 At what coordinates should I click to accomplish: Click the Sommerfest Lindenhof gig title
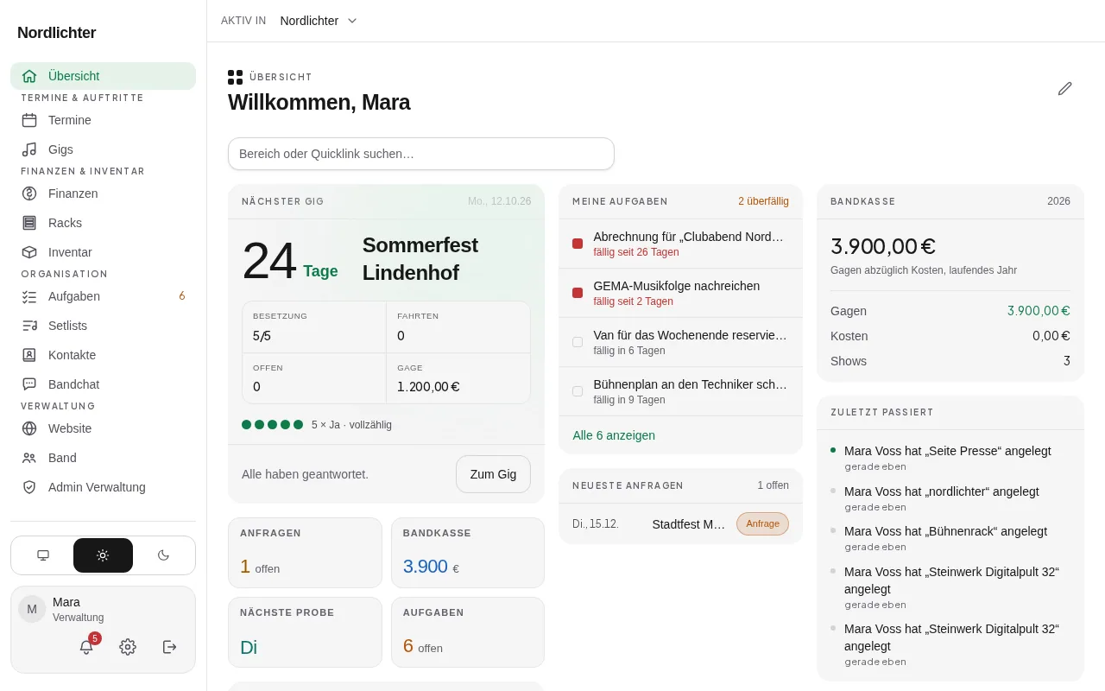(x=420, y=258)
